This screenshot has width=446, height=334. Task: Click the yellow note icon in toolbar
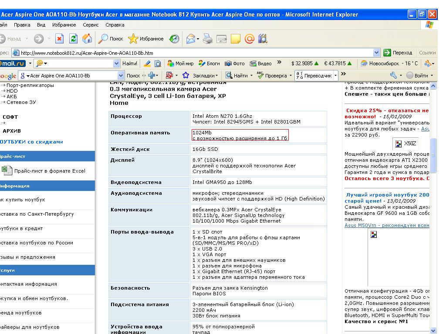tap(236, 39)
